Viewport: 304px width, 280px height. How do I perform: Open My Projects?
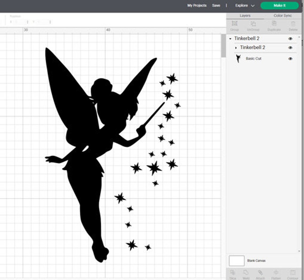[197, 5]
